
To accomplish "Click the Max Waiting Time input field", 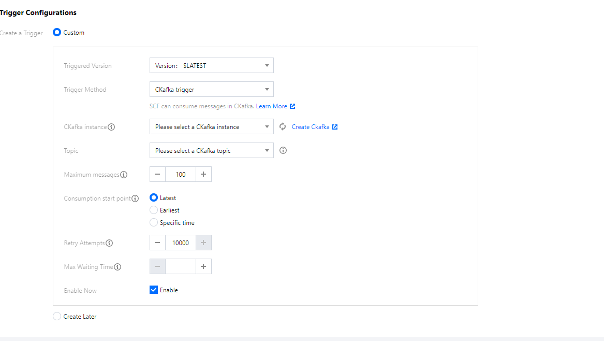I will (181, 267).
